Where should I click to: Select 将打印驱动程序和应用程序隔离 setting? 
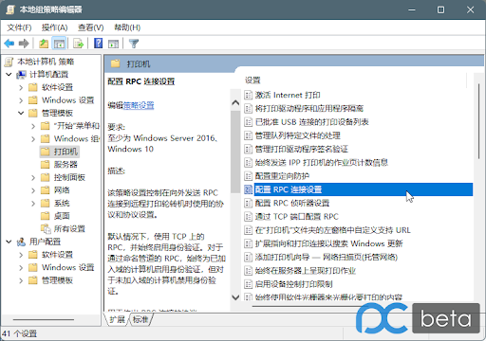(309, 109)
